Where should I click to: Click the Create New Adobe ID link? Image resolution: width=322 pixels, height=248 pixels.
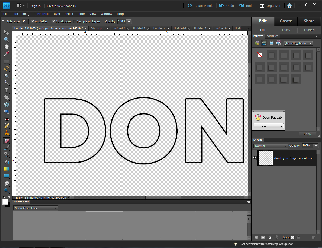[61, 6]
